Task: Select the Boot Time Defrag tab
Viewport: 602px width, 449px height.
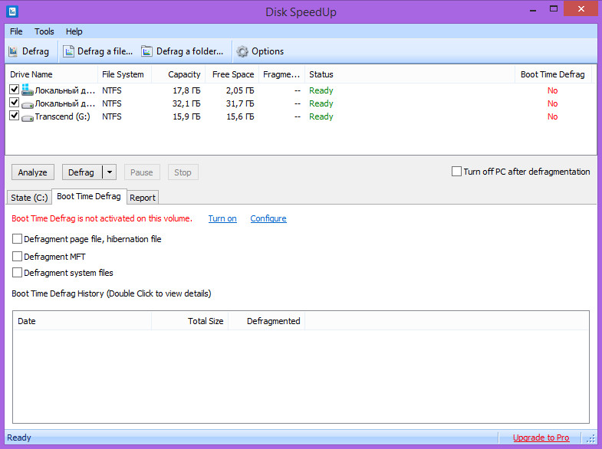Action: [89, 196]
